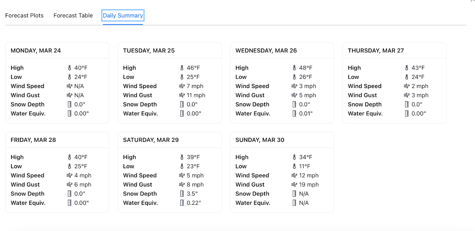Click the Sunday, Mar 30 card header
The image size is (475, 231).
click(x=259, y=140)
